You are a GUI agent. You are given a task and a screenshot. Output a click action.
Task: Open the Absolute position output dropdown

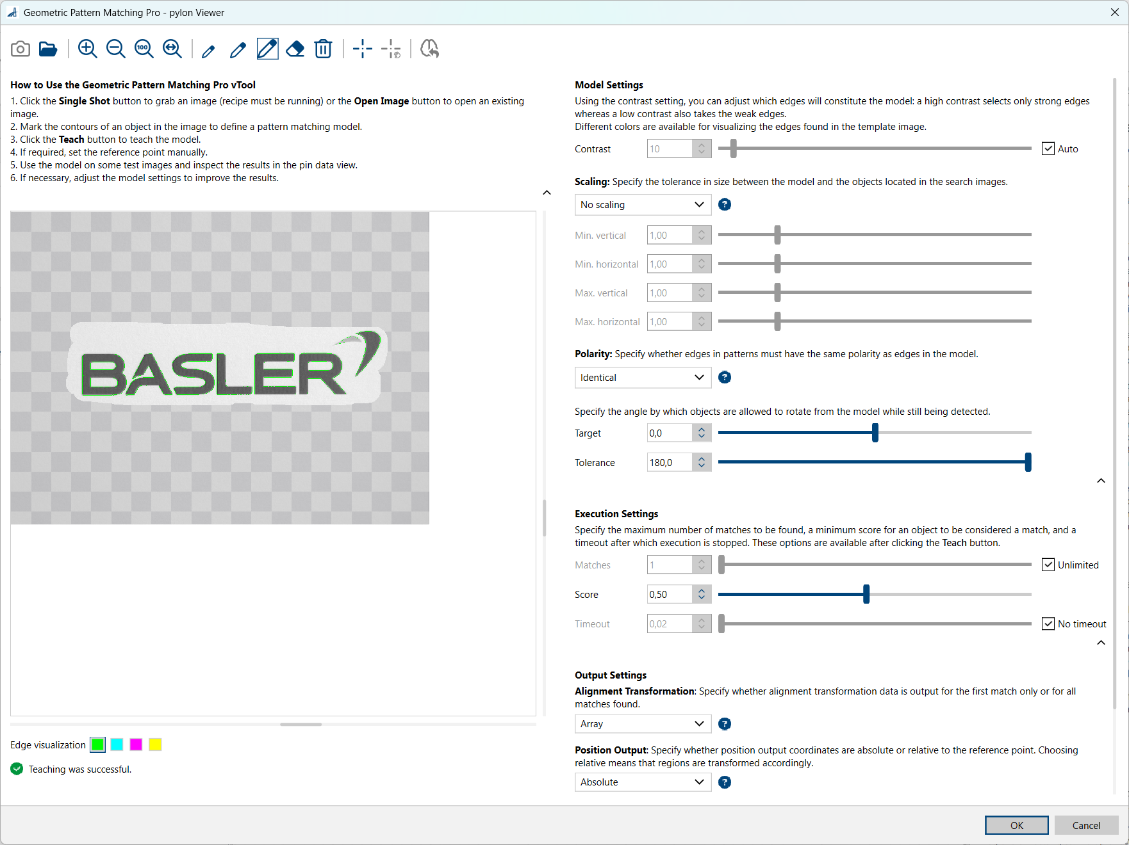coord(643,782)
